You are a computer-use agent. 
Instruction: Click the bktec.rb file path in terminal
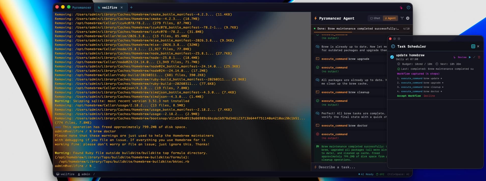pyautogui.click(x=124, y=162)
